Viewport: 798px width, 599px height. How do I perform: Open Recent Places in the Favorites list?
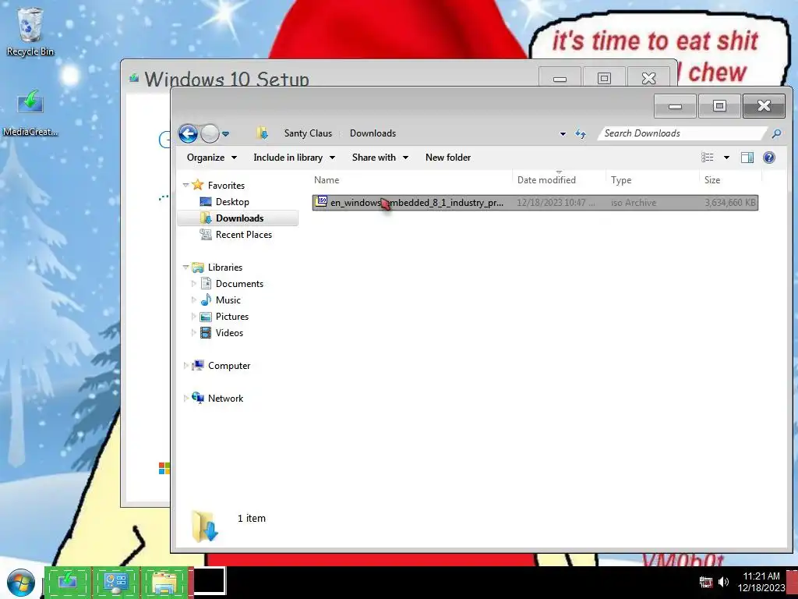[243, 234]
